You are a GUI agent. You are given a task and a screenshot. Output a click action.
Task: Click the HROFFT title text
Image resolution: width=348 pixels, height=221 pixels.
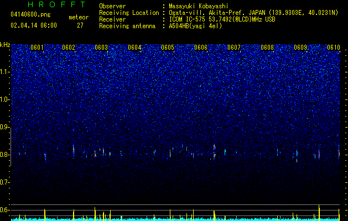click(56, 4)
